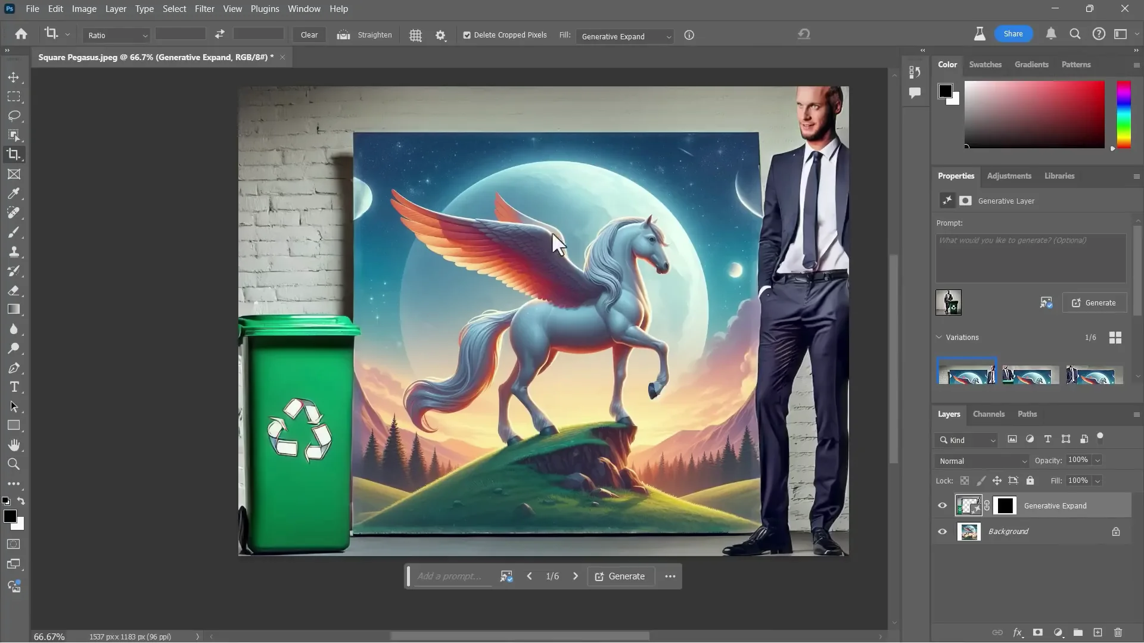This screenshot has width=1144, height=643.
Task: Open the Filter menu
Action: (x=204, y=8)
